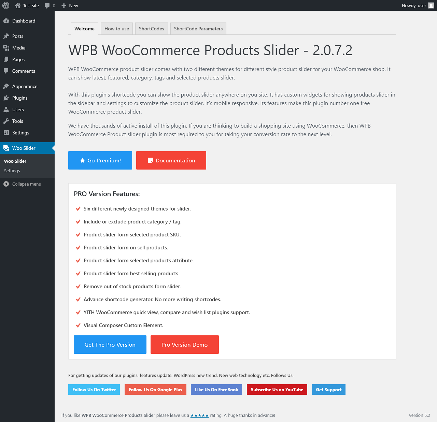437x422 pixels.
Task: Open the comments bubble icon in admin bar
Action: 47,6
